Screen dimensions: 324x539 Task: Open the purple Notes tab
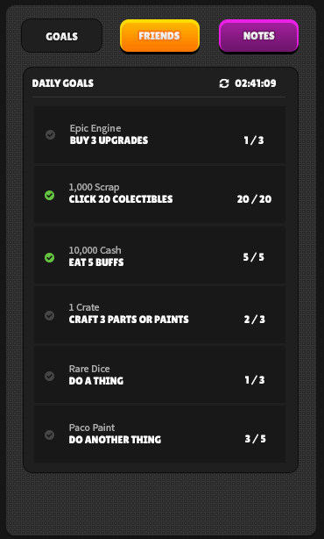click(259, 36)
